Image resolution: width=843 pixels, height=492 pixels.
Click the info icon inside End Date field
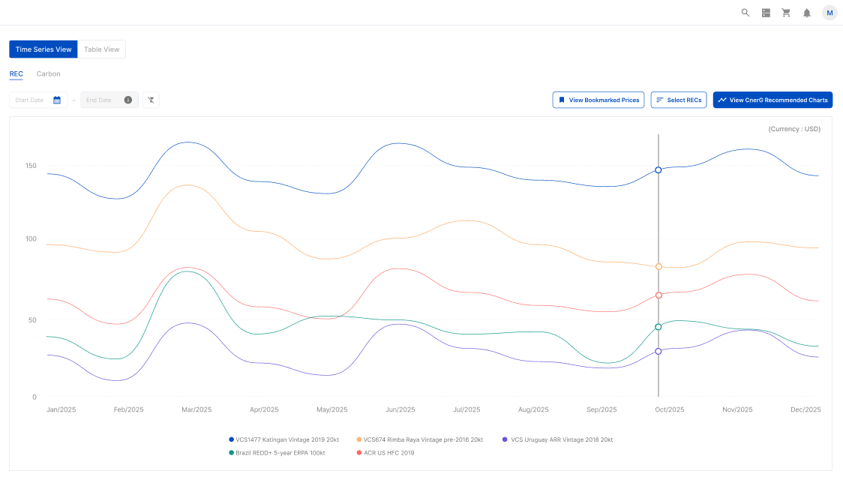tap(127, 99)
